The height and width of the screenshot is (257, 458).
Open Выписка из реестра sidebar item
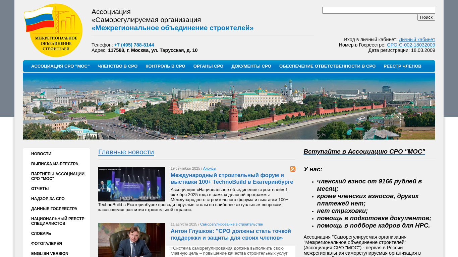pos(55,164)
